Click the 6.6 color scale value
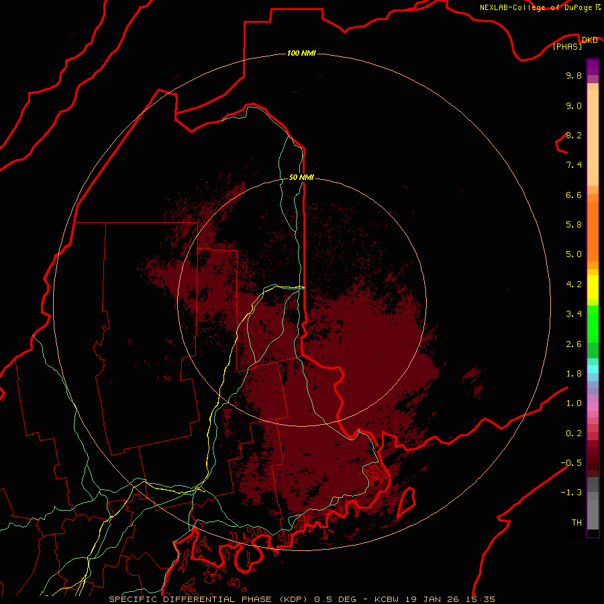Viewport: 604px width, 604px height. click(574, 195)
